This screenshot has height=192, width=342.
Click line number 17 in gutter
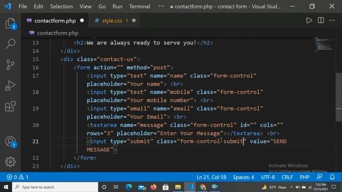coord(36,76)
